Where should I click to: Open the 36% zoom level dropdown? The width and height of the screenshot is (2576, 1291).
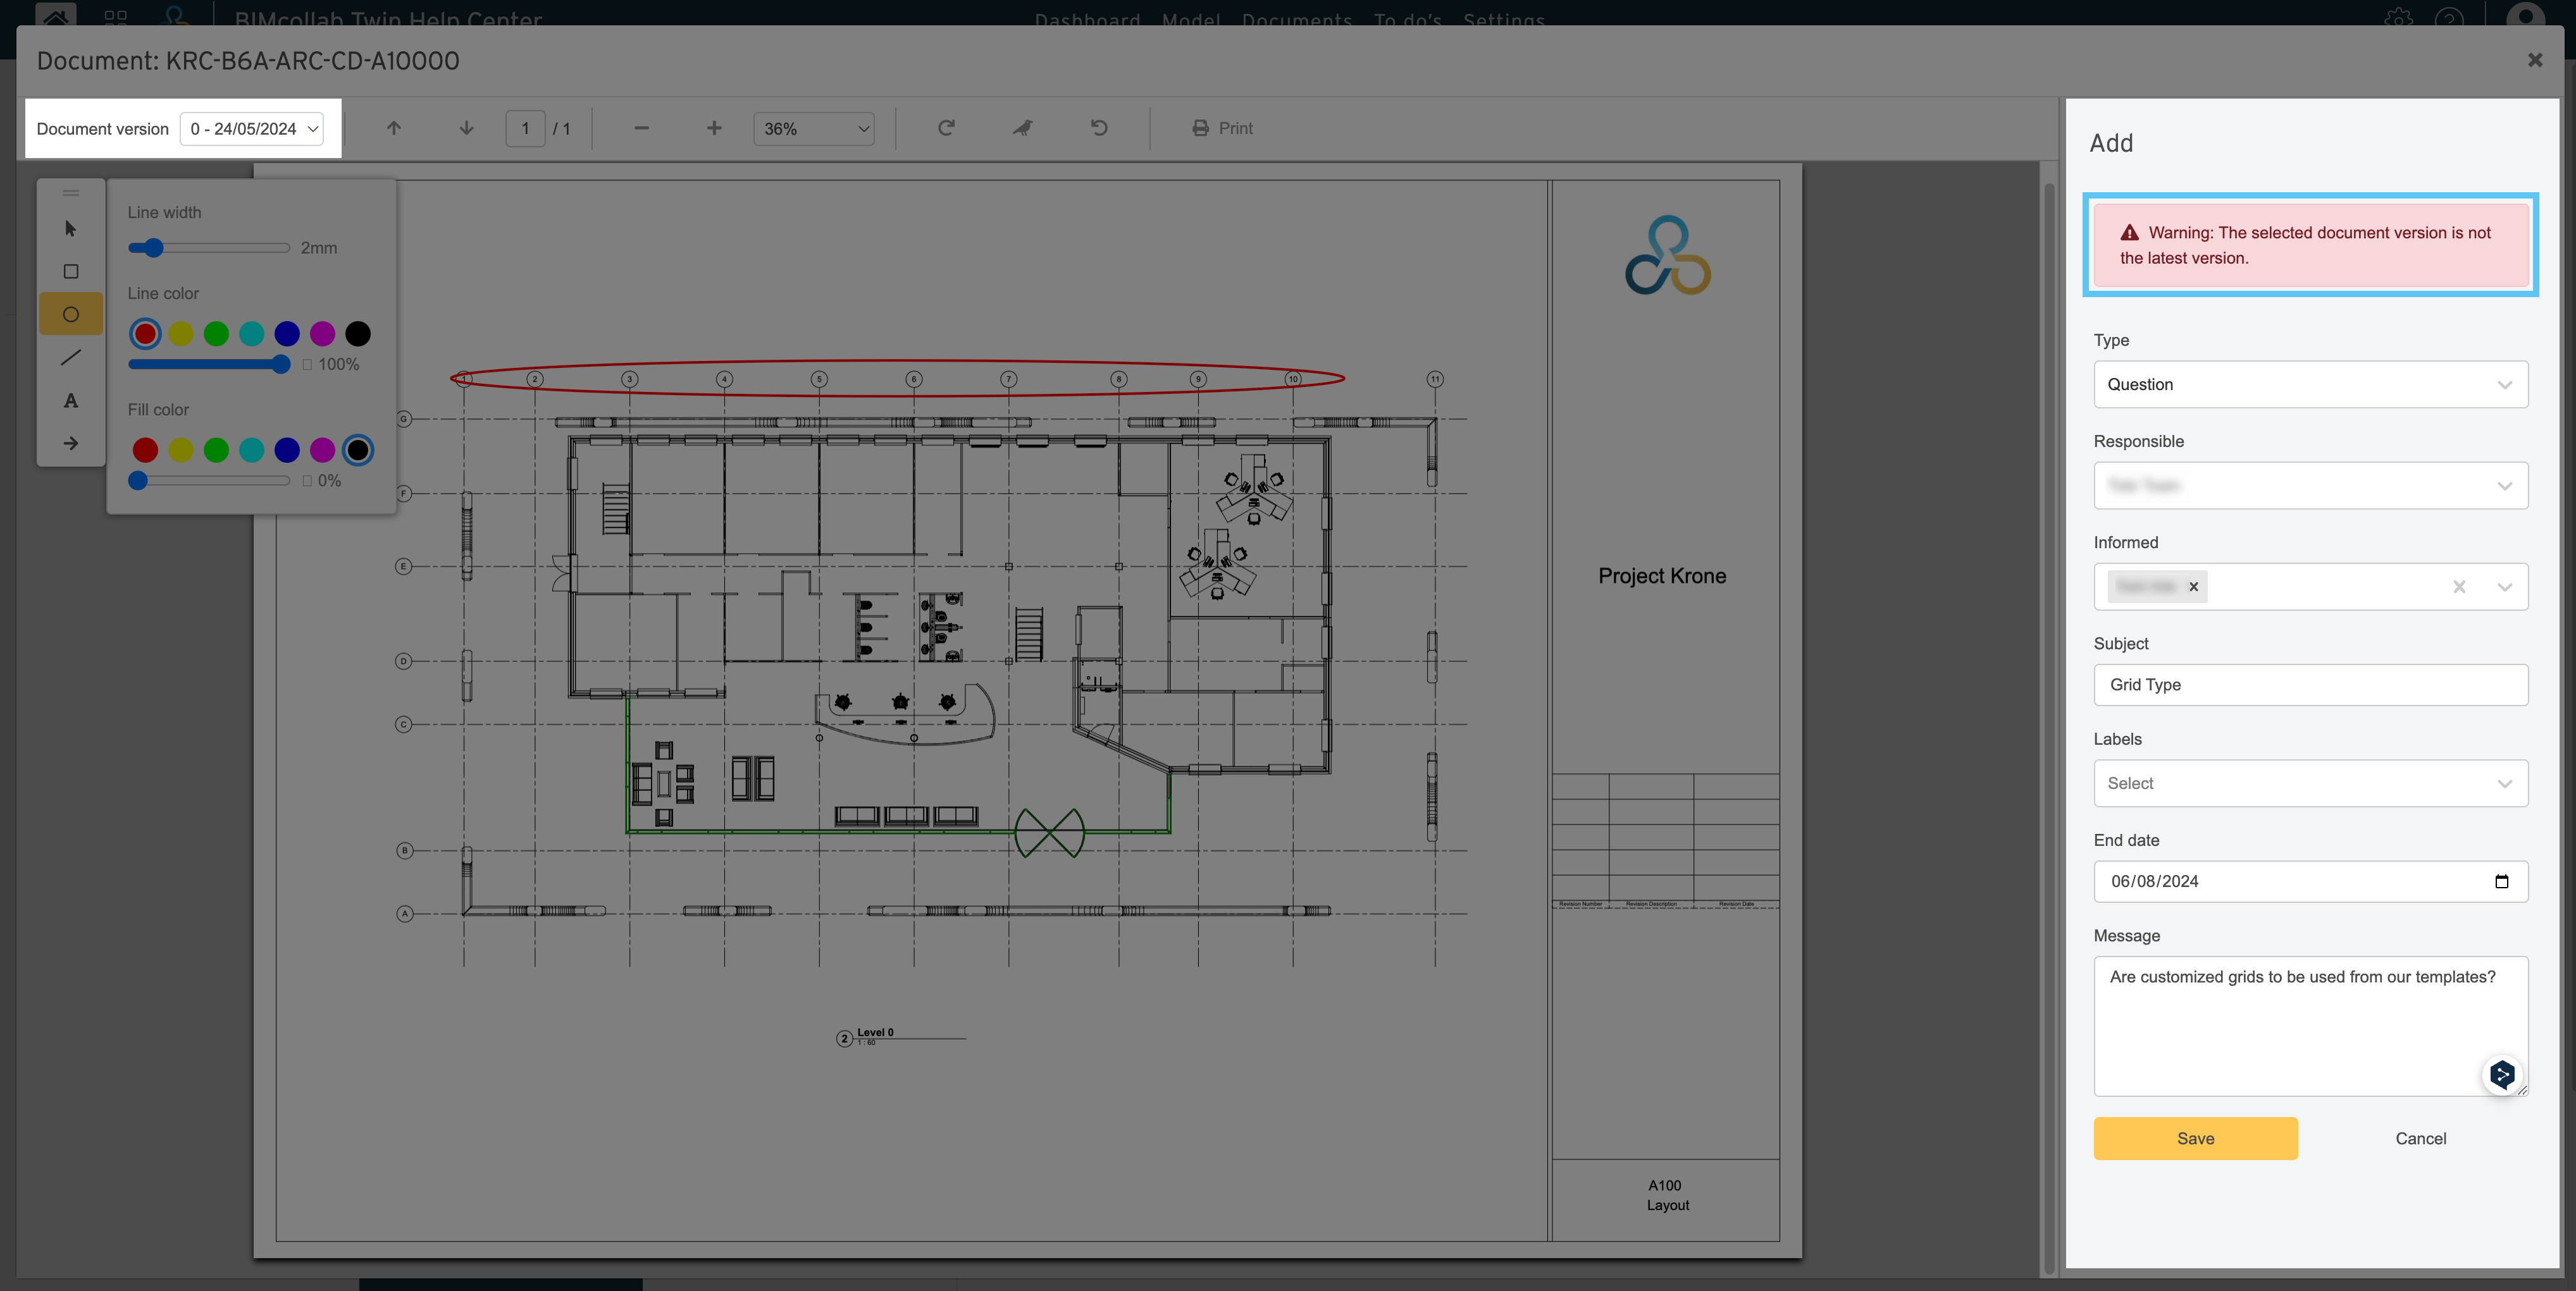(814, 129)
